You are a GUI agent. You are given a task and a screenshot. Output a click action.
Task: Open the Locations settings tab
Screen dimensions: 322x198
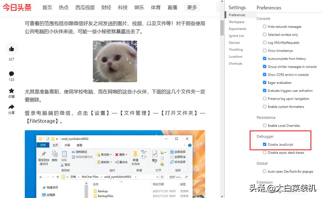(x=236, y=57)
